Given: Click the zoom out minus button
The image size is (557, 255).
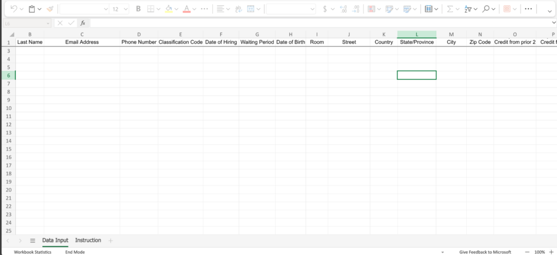Looking at the screenshot, I should 527,252.
